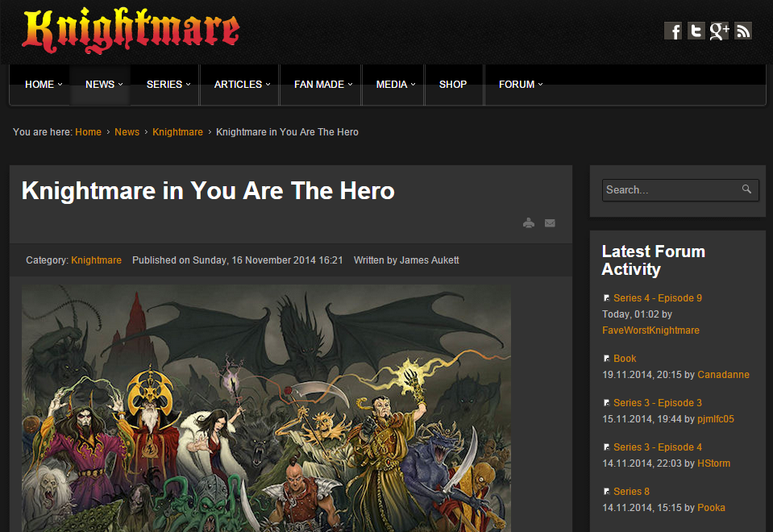Screen dimensions: 773x532
Task: Click the News breadcrumb link
Action: click(x=127, y=132)
